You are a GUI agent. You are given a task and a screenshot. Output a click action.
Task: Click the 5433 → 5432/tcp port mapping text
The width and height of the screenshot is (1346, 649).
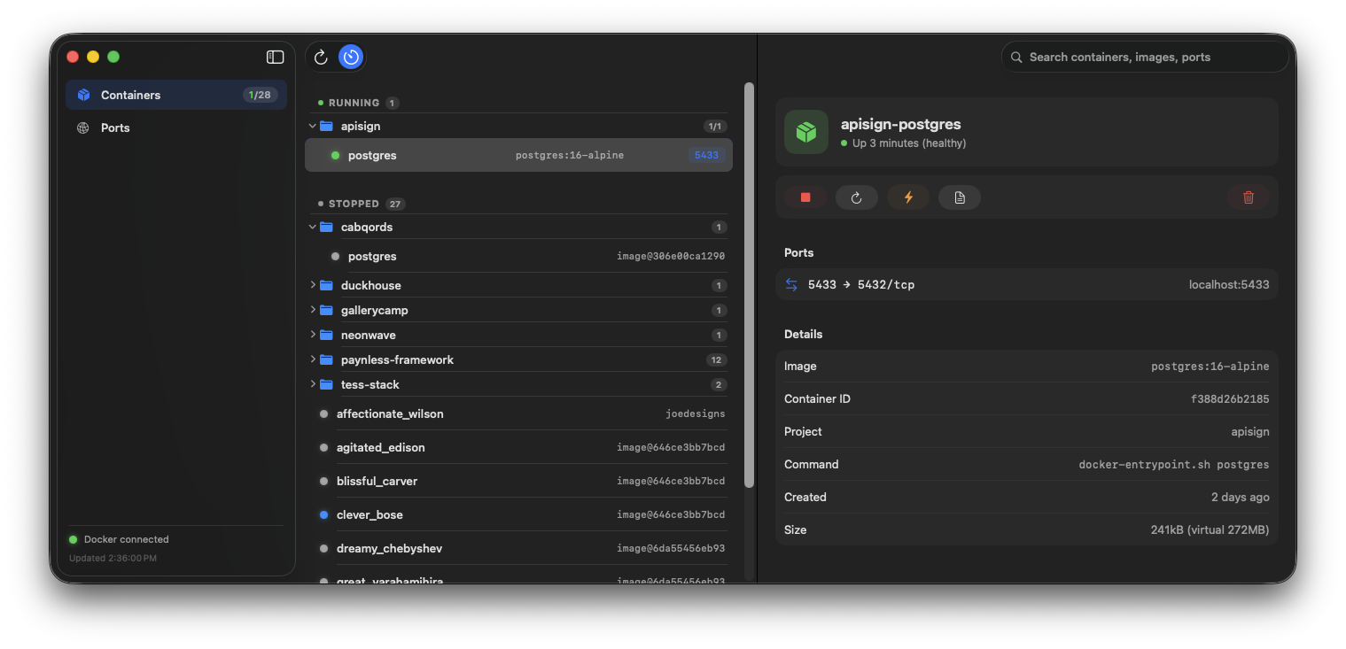[861, 284]
